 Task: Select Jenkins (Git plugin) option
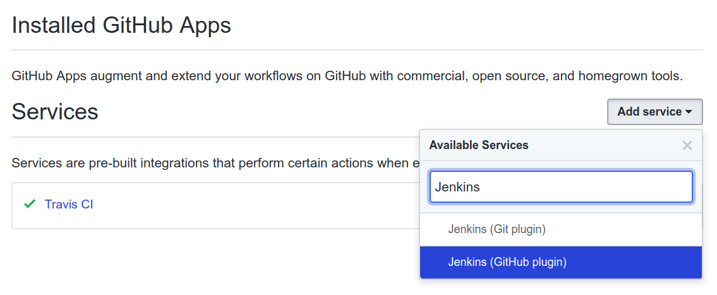(497, 229)
